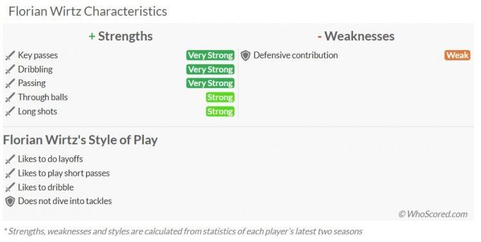Click the sword icon next to Through balls

pyautogui.click(x=10, y=98)
